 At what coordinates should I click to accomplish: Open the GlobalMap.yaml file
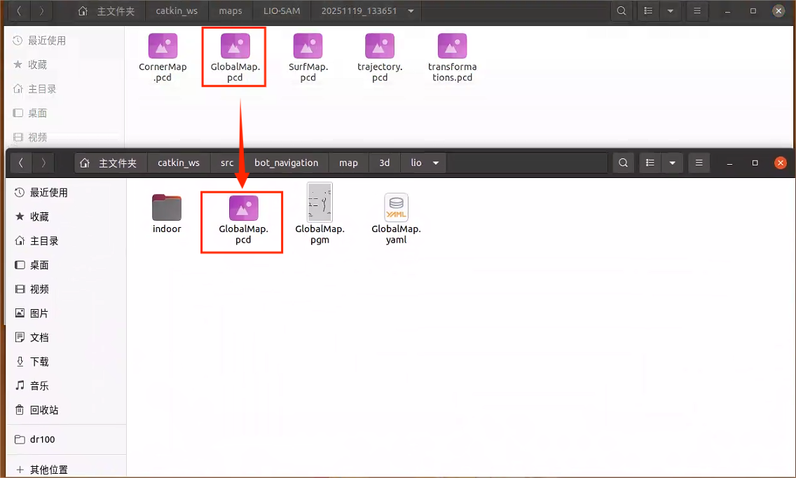pyautogui.click(x=396, y=208)
